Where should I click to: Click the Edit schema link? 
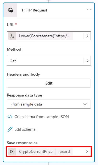point(25,129)
